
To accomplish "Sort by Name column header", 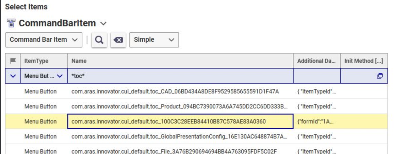I will point(79,61).
